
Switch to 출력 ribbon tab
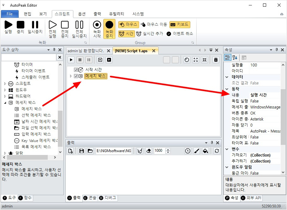pyautogui.click(x=97, y=14)
